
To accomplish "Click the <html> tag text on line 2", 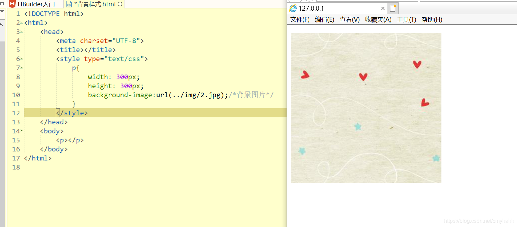I will tap(36, 23).
